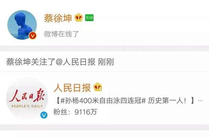Tap the crown membership icon beside 蔡徐坤

tap(79, 18)
